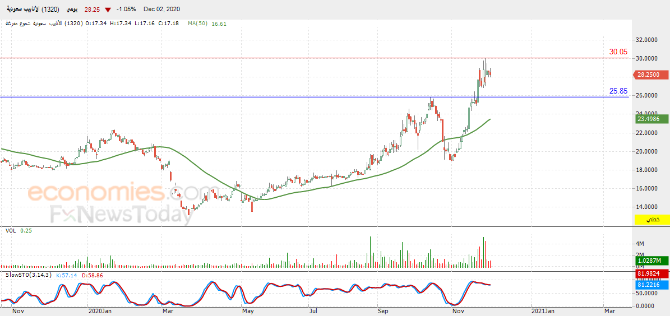Select the MA(50) indicator legend
670x316 pixels.
[x=197, y=24]
